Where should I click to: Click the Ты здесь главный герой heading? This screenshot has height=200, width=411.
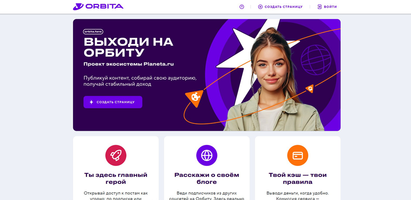(x=116, y=178)
